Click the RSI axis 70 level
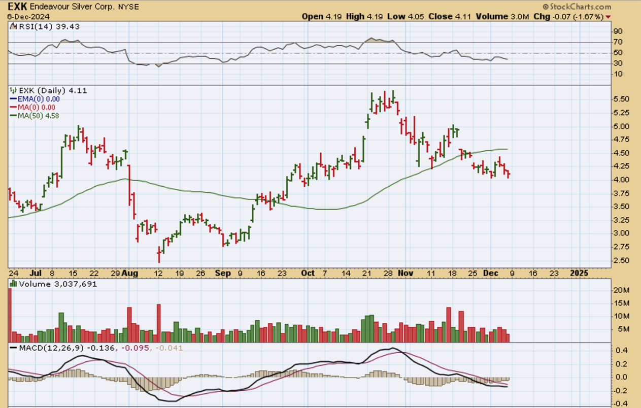The image size is (641, 408). coord(618,43)
